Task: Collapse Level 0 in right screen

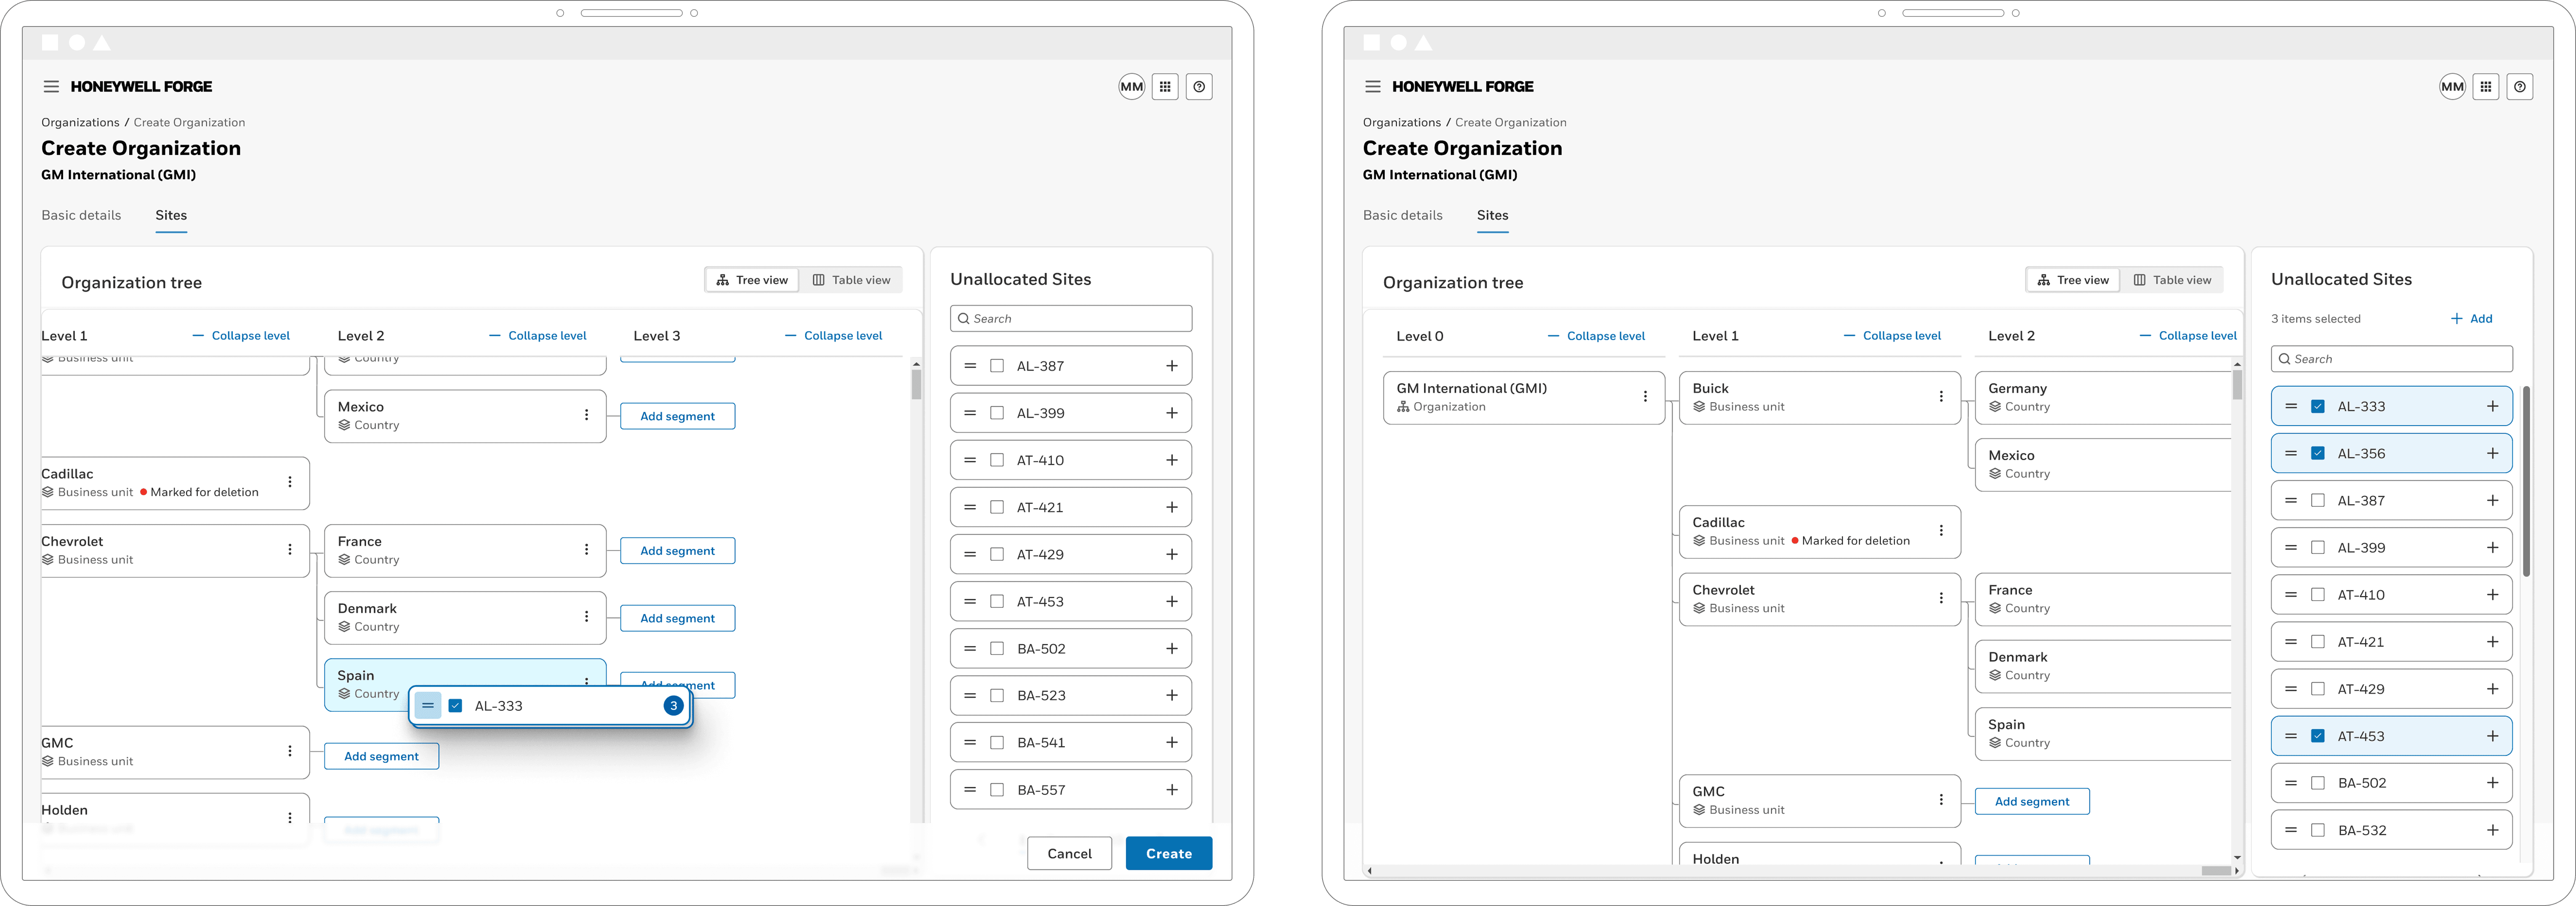Action: pos(1596,336)
